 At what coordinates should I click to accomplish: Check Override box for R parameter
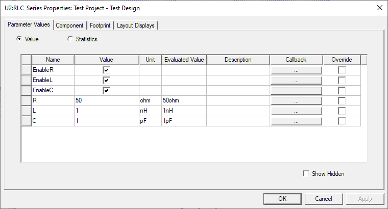click(x=342, y=101)
